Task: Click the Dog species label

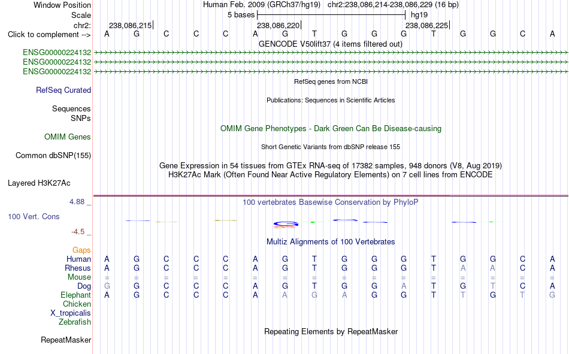Action: click(x=84, y=286)
